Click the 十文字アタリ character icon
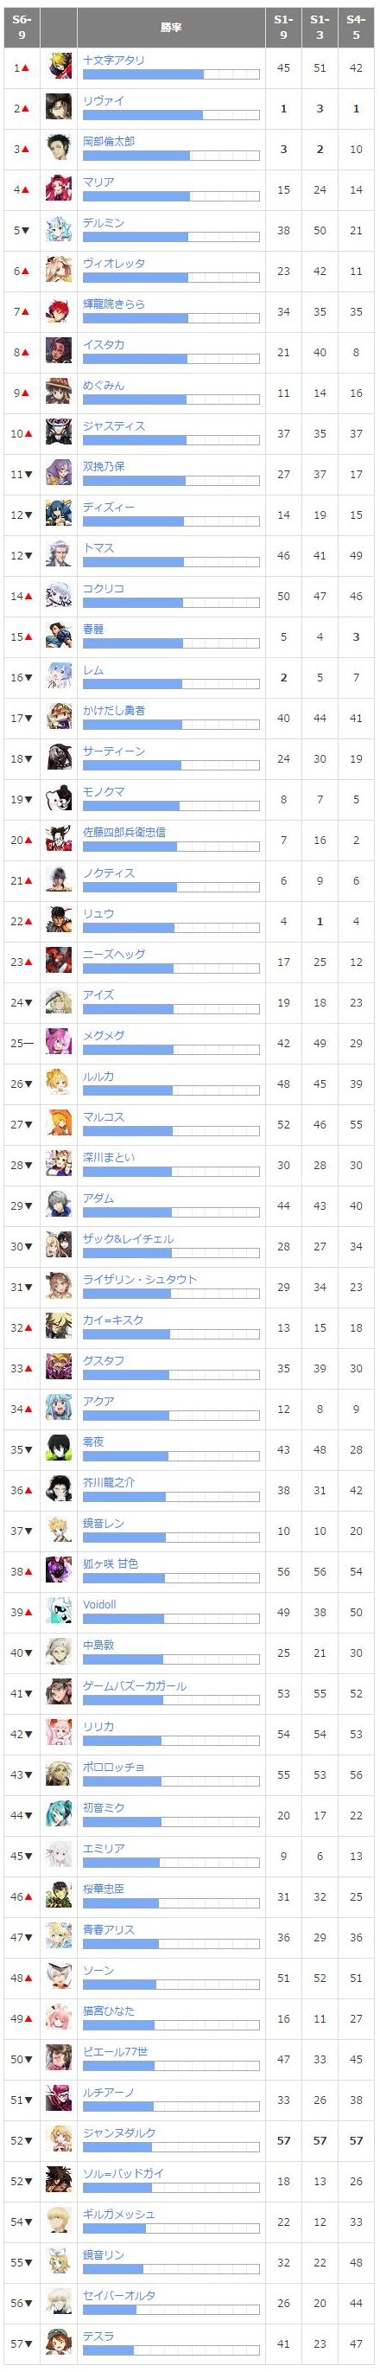 (x=59, y=68)
